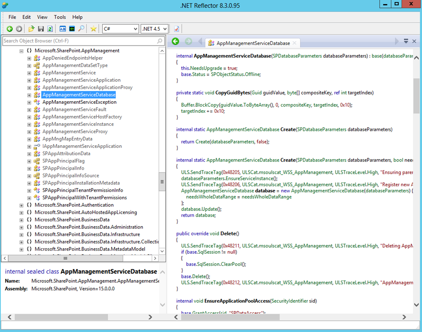Select SPAppPrincipalFlag in tree
422x332 pixels.
click(64, 161)
